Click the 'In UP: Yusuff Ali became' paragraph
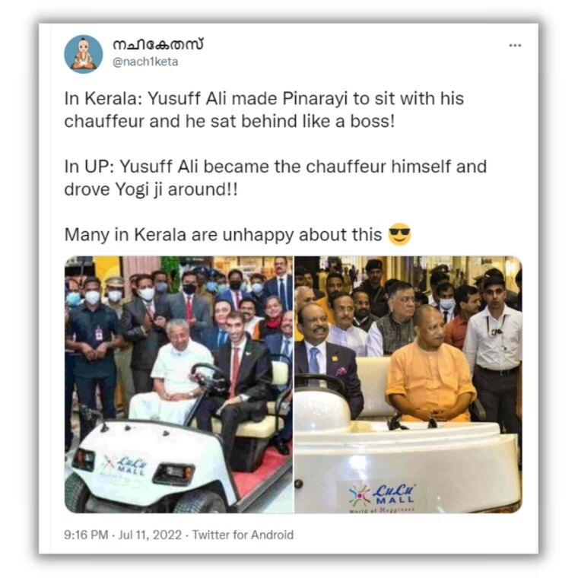This screenshot has width=578, height=578. pyautogui.click(x=275, y=178)
